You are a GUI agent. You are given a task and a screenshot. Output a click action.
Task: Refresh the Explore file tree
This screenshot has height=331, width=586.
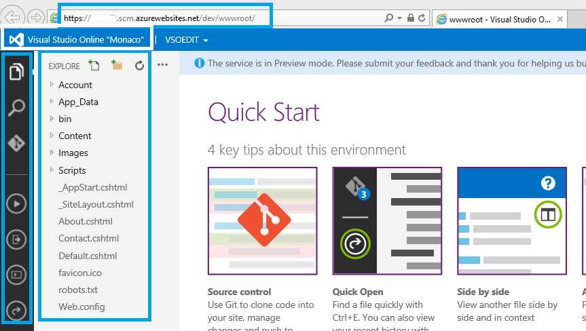tap(139, 66)
